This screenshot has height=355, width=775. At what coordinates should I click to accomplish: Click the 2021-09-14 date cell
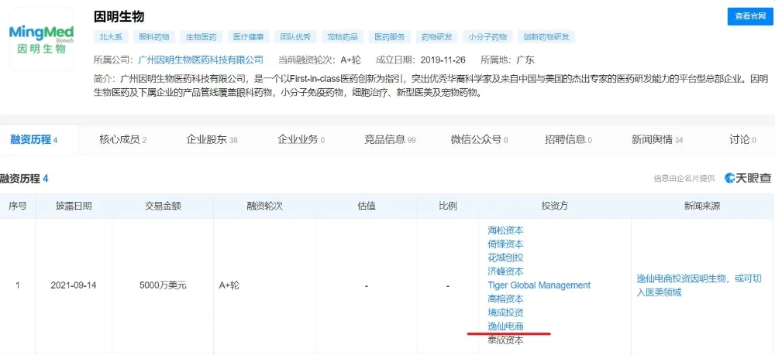tap(74, 285)
